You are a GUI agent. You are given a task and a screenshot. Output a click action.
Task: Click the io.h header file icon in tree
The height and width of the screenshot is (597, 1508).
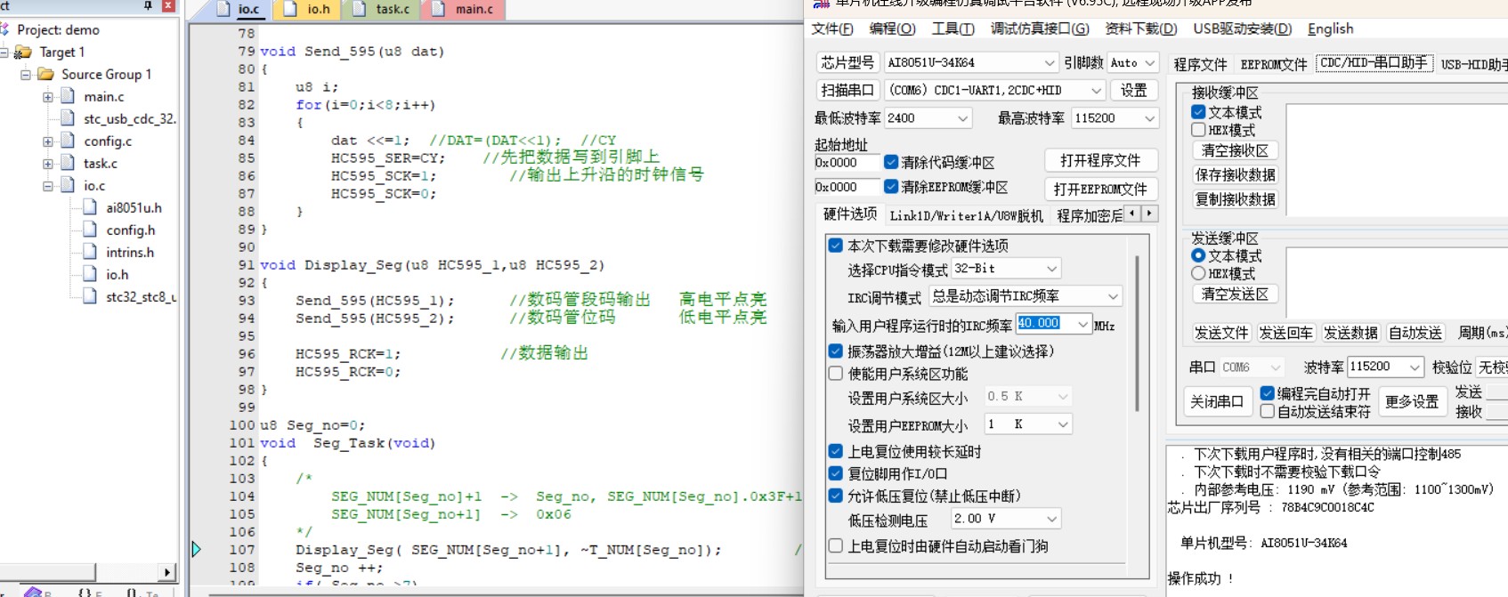click(90, 274)
